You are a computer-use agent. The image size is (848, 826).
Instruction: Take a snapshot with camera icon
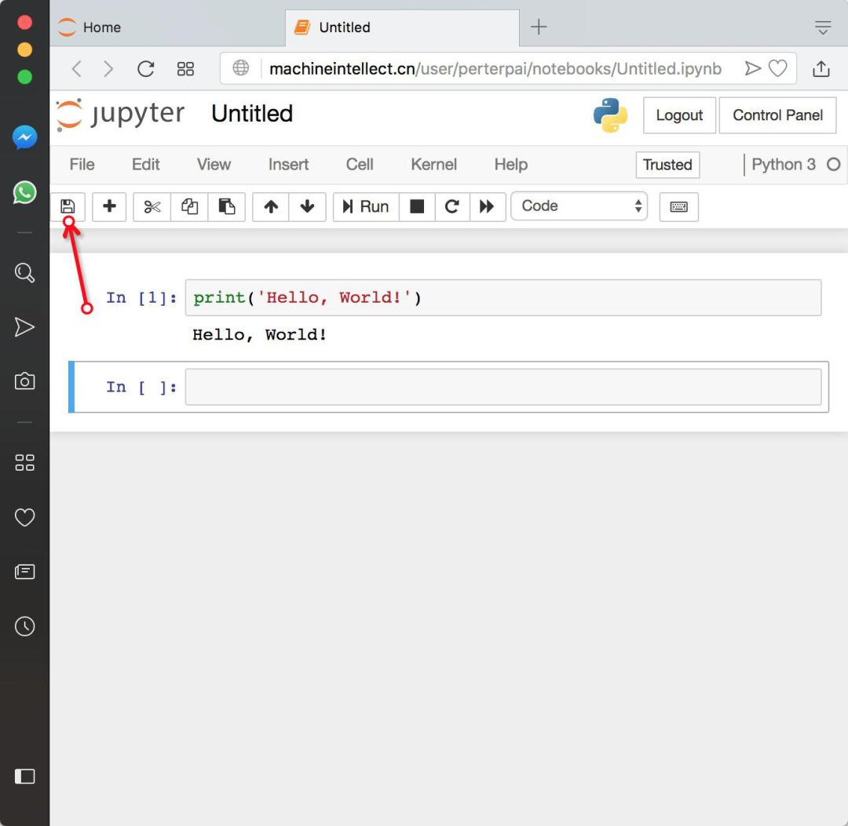[x=25, y=381]
